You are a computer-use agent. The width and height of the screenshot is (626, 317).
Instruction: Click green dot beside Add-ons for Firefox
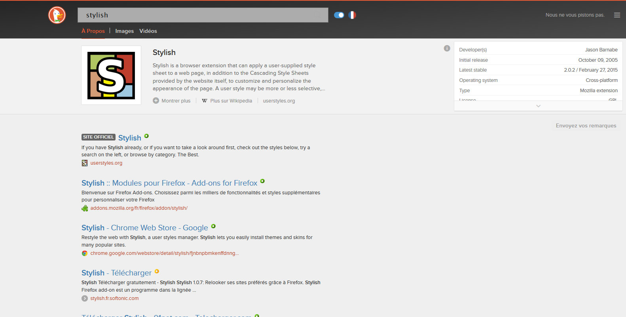point(262,181)
